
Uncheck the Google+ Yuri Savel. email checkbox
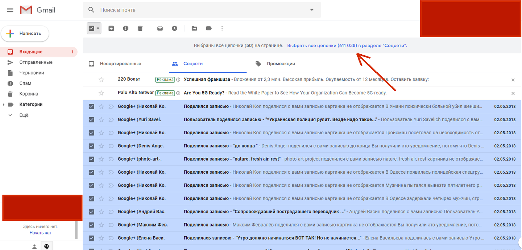[91, 120]
